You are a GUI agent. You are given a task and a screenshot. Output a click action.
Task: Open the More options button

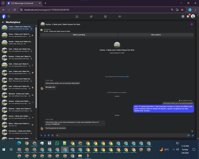[156, 35]
